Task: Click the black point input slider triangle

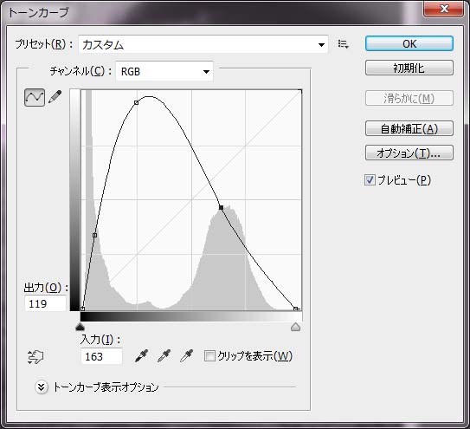Action: tap(80, 327)
